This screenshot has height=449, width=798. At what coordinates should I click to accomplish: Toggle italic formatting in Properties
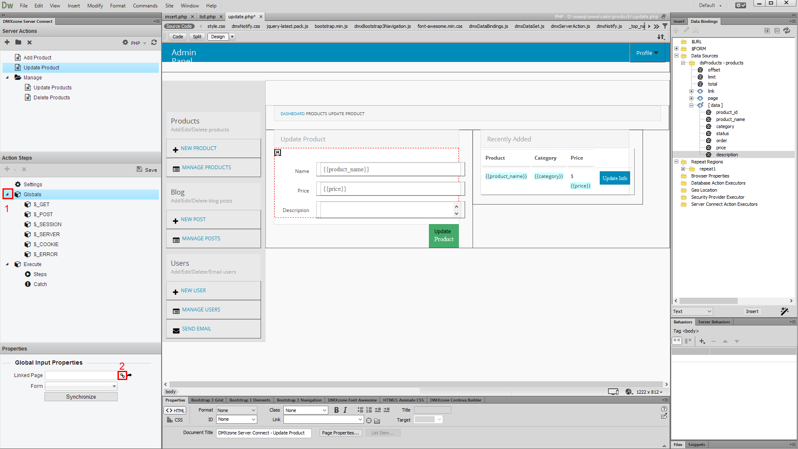[345, 410]
